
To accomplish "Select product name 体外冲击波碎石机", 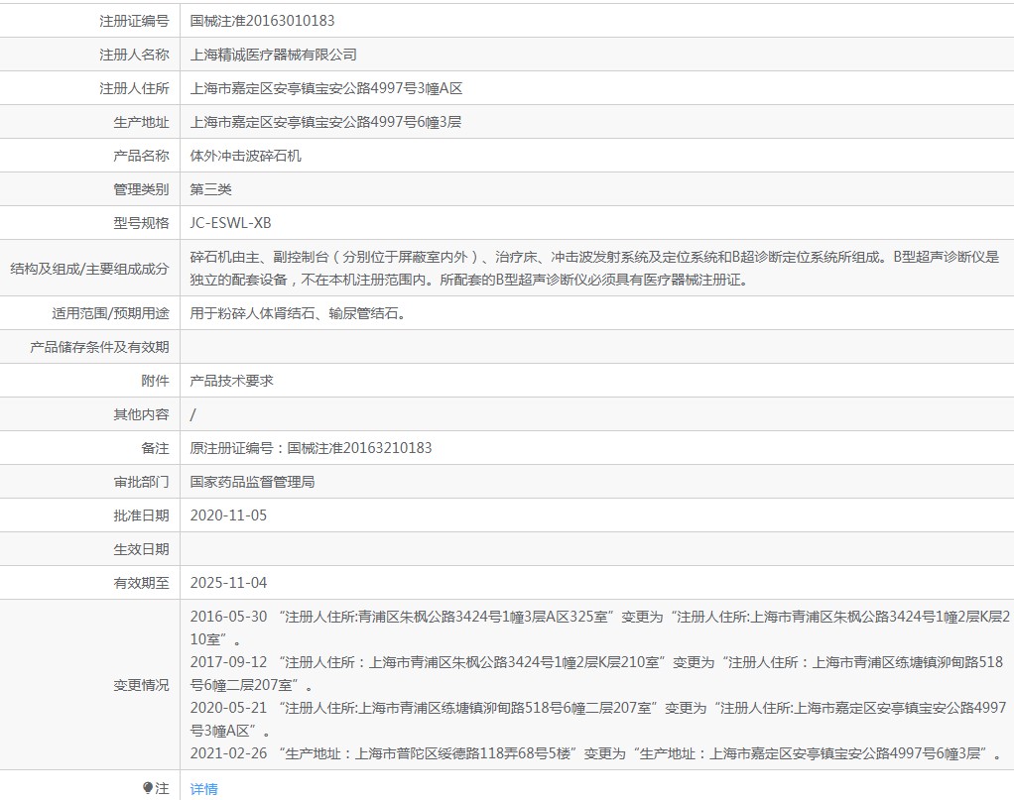I will pyautogui.click(x=245, y=155).
